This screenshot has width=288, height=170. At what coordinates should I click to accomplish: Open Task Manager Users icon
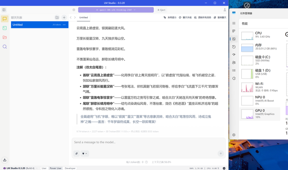(x=234, y=63)
